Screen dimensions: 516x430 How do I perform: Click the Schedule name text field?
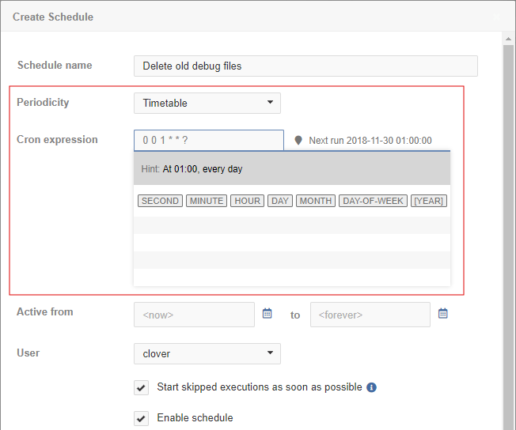tap(305, 66)
